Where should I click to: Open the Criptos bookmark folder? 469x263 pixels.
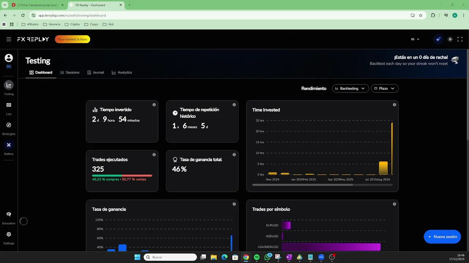tap(72, 24)
